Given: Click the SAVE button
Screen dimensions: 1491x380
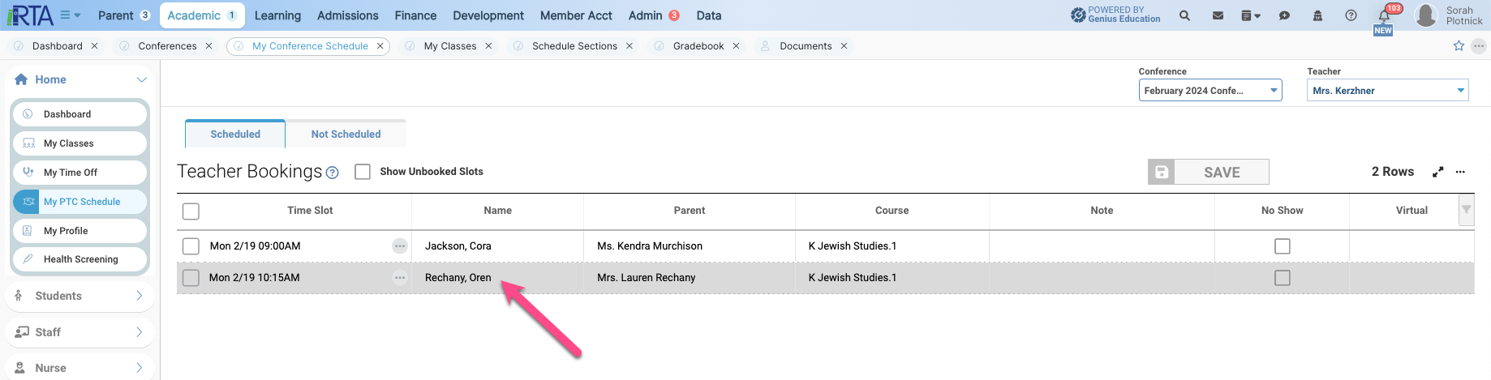Looking at the screenshot, I should (x=1208, y=172).
